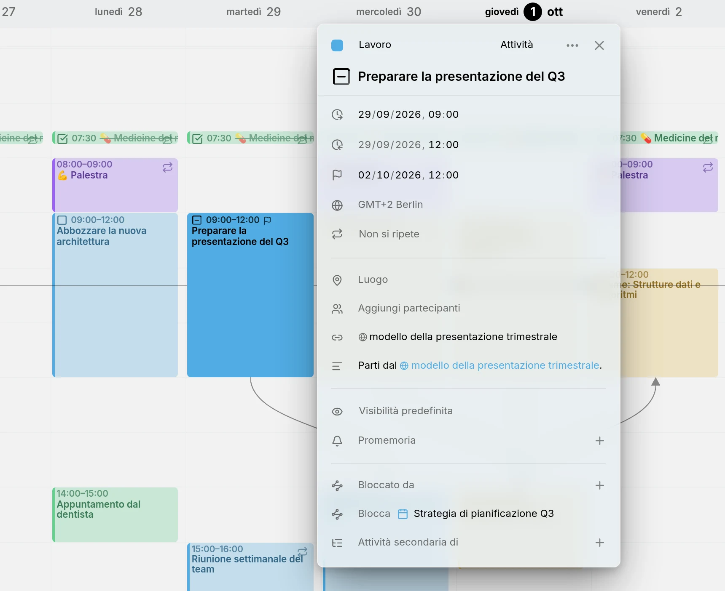Click the Promemoria bell icon

pos(337,441)
